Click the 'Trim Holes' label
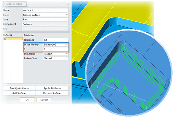173x117 pixels. [x=30, y=54]
